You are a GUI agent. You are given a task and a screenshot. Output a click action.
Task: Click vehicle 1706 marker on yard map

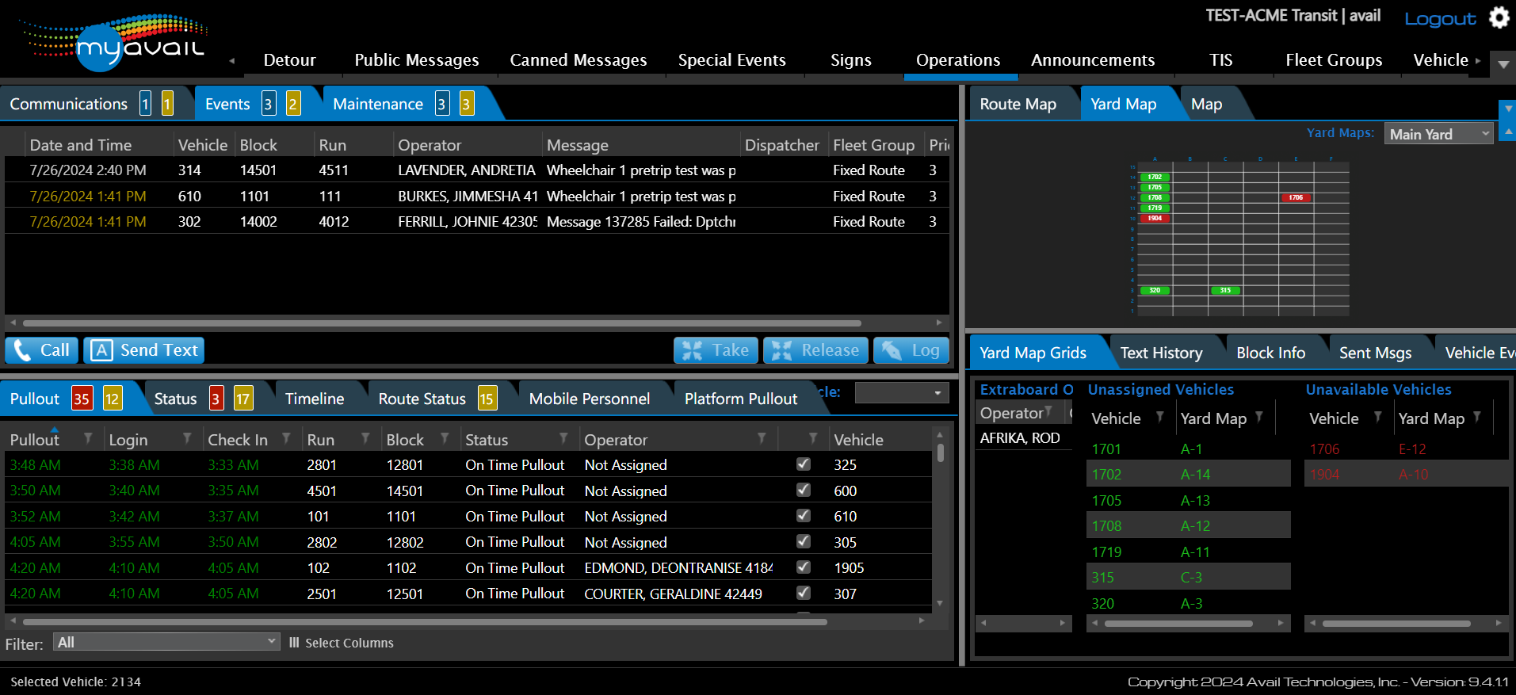tap(1296, 197)
